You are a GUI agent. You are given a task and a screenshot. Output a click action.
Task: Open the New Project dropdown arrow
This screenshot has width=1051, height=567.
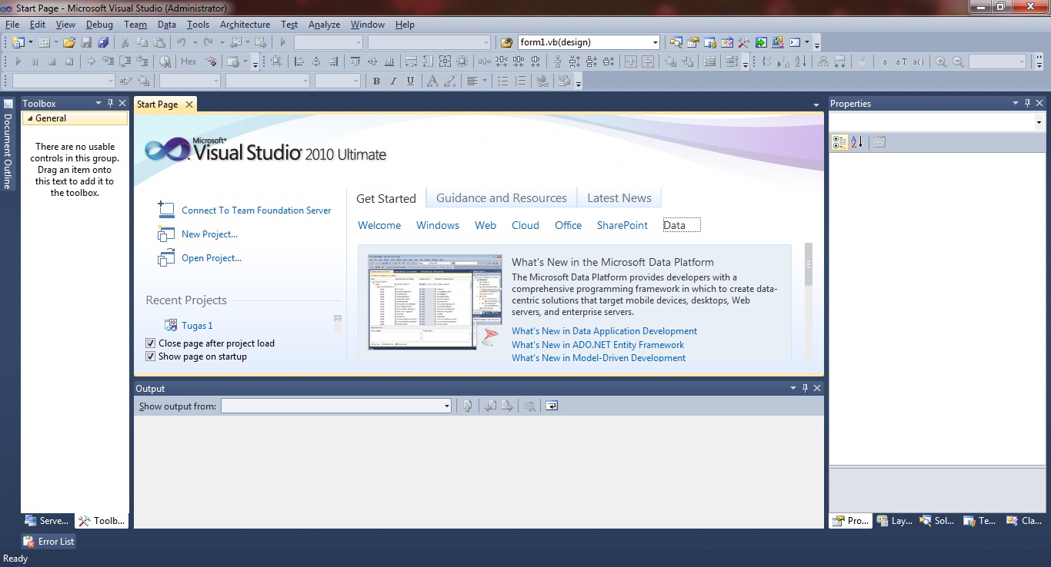click(x=29, y=42)
